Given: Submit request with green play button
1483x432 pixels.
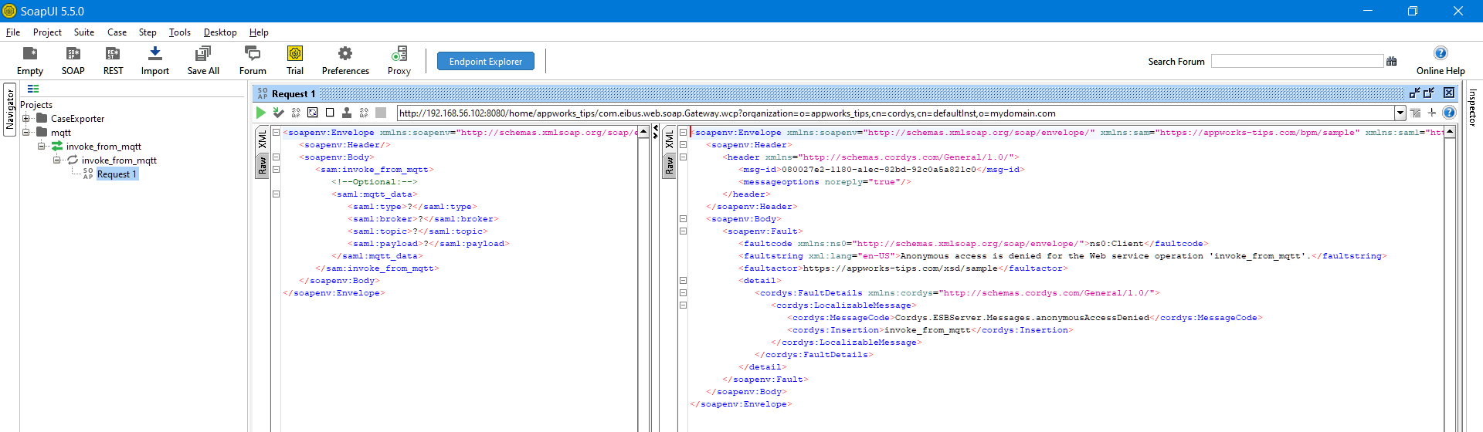Looking at the screenshot, I should tap(261, 113).
